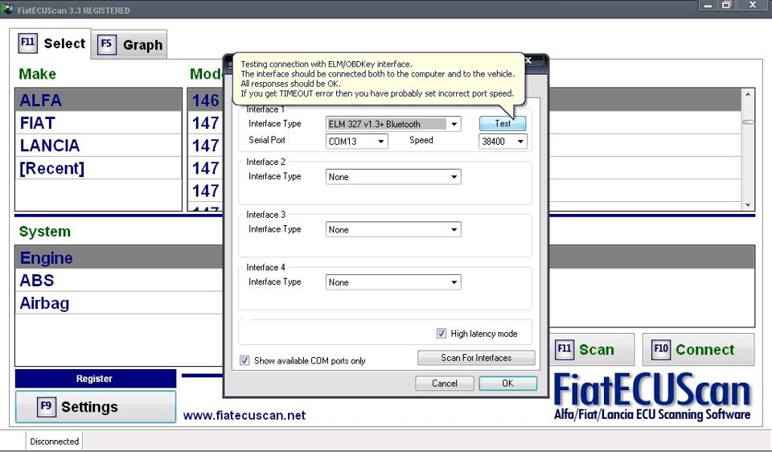Open Interface 1 type dropdown
The image size is (772, 452).
454,124
